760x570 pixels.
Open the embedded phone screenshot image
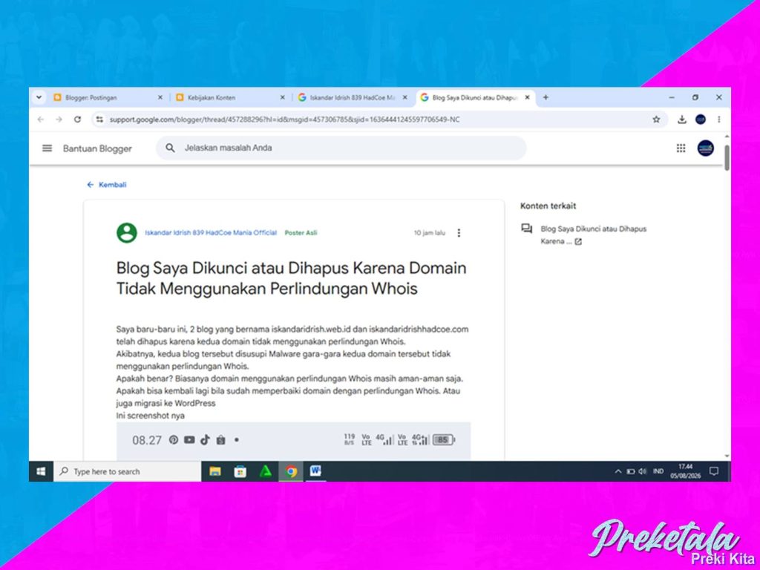click(x=293, y=441)
